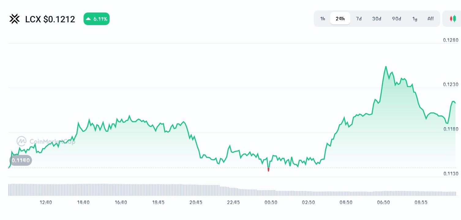The image size is (461, 220).
Task: Click the 0.1280 y-axis label
Action: [451, 40]
